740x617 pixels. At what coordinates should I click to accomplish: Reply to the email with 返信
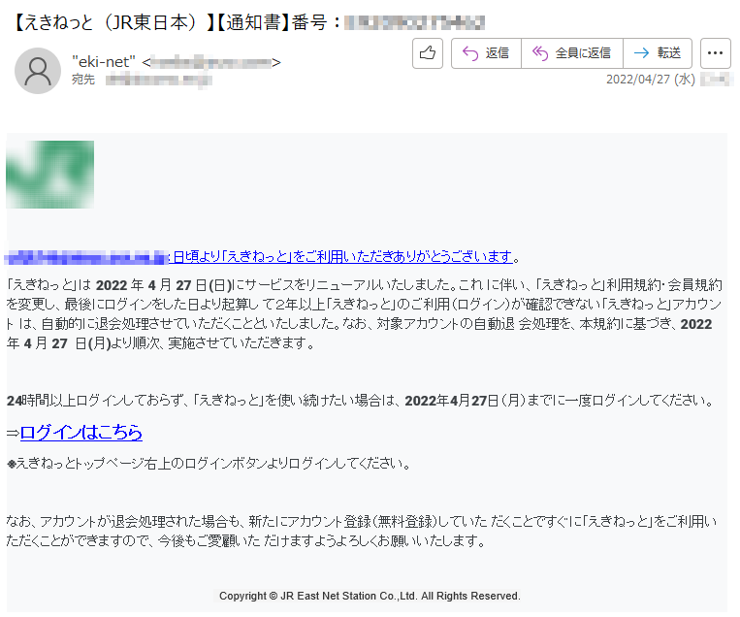click(x=486, y=53)
